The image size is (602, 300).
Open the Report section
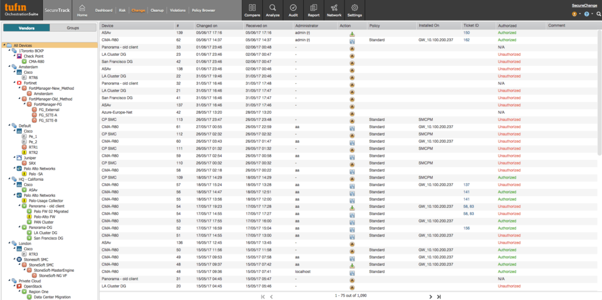coord(313,10)
